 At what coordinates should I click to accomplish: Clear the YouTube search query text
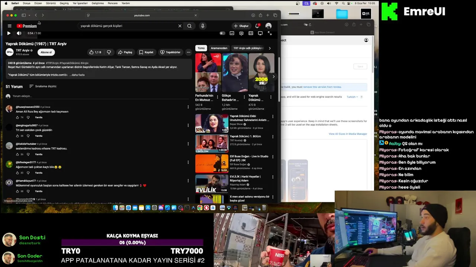180,26
